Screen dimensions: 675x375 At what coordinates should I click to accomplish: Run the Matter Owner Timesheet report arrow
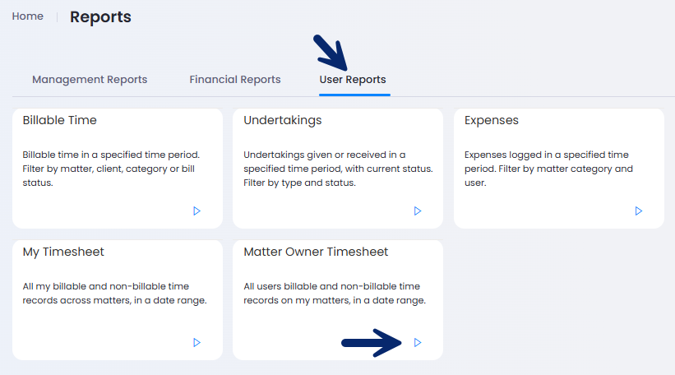point(418,343)
